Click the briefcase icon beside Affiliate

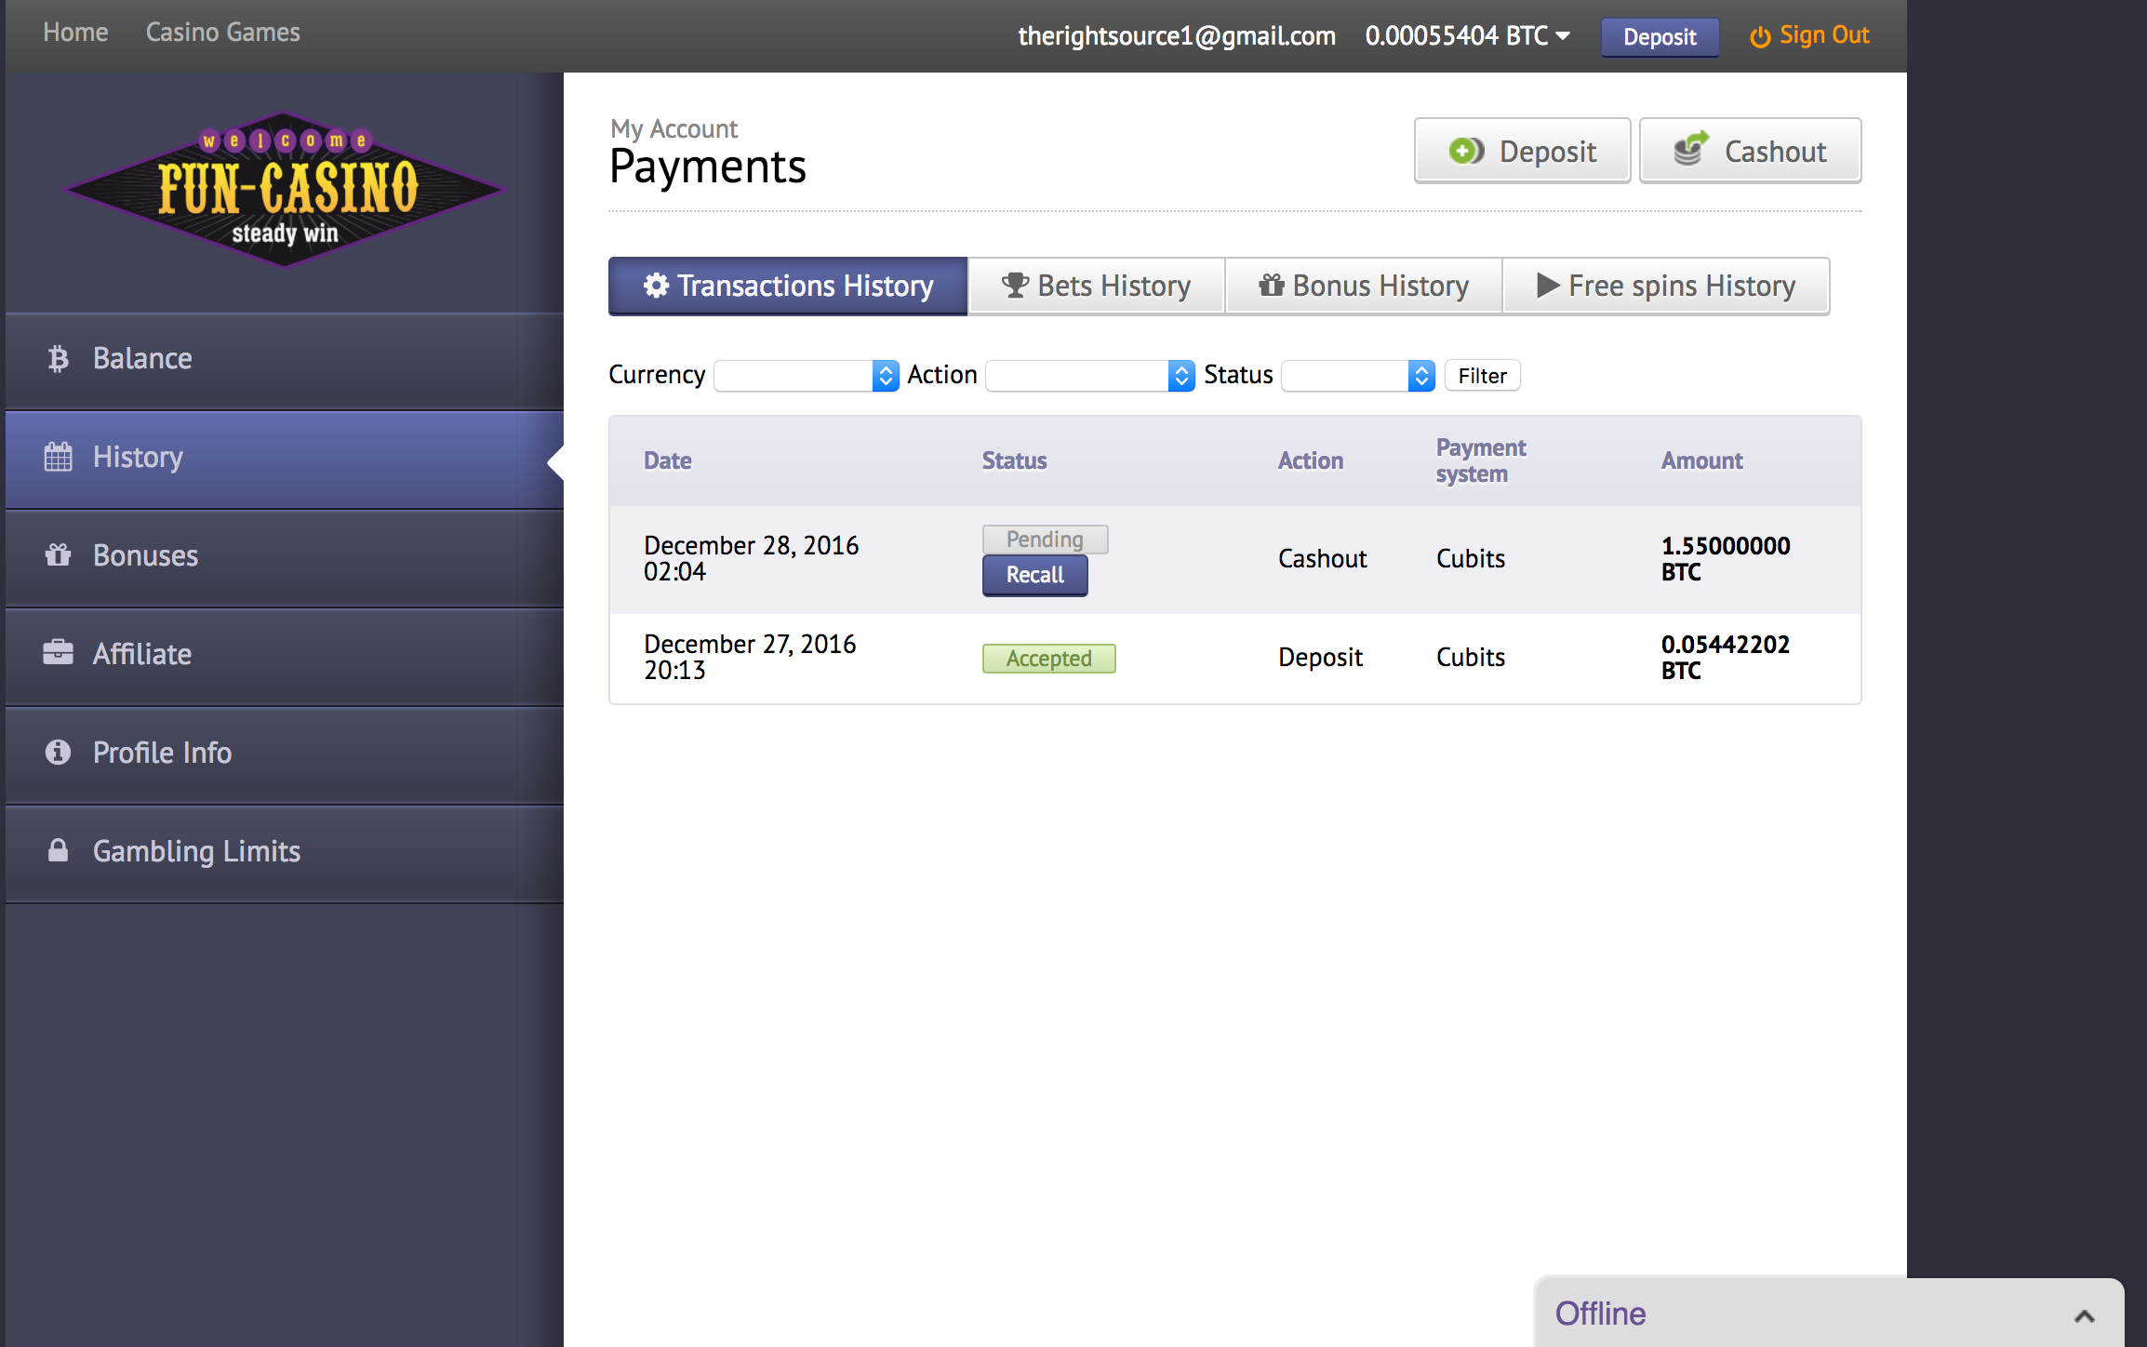pyautogui.click(x=58, y=652)
